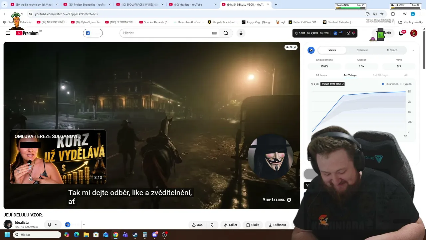This screenshot has width=426, height=240.
Task: Open the tab search dropdown in Chrome
Action: 4,5
